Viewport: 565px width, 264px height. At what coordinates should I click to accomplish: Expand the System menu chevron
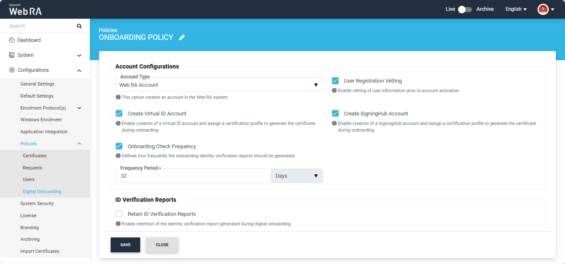click(79, 55)
